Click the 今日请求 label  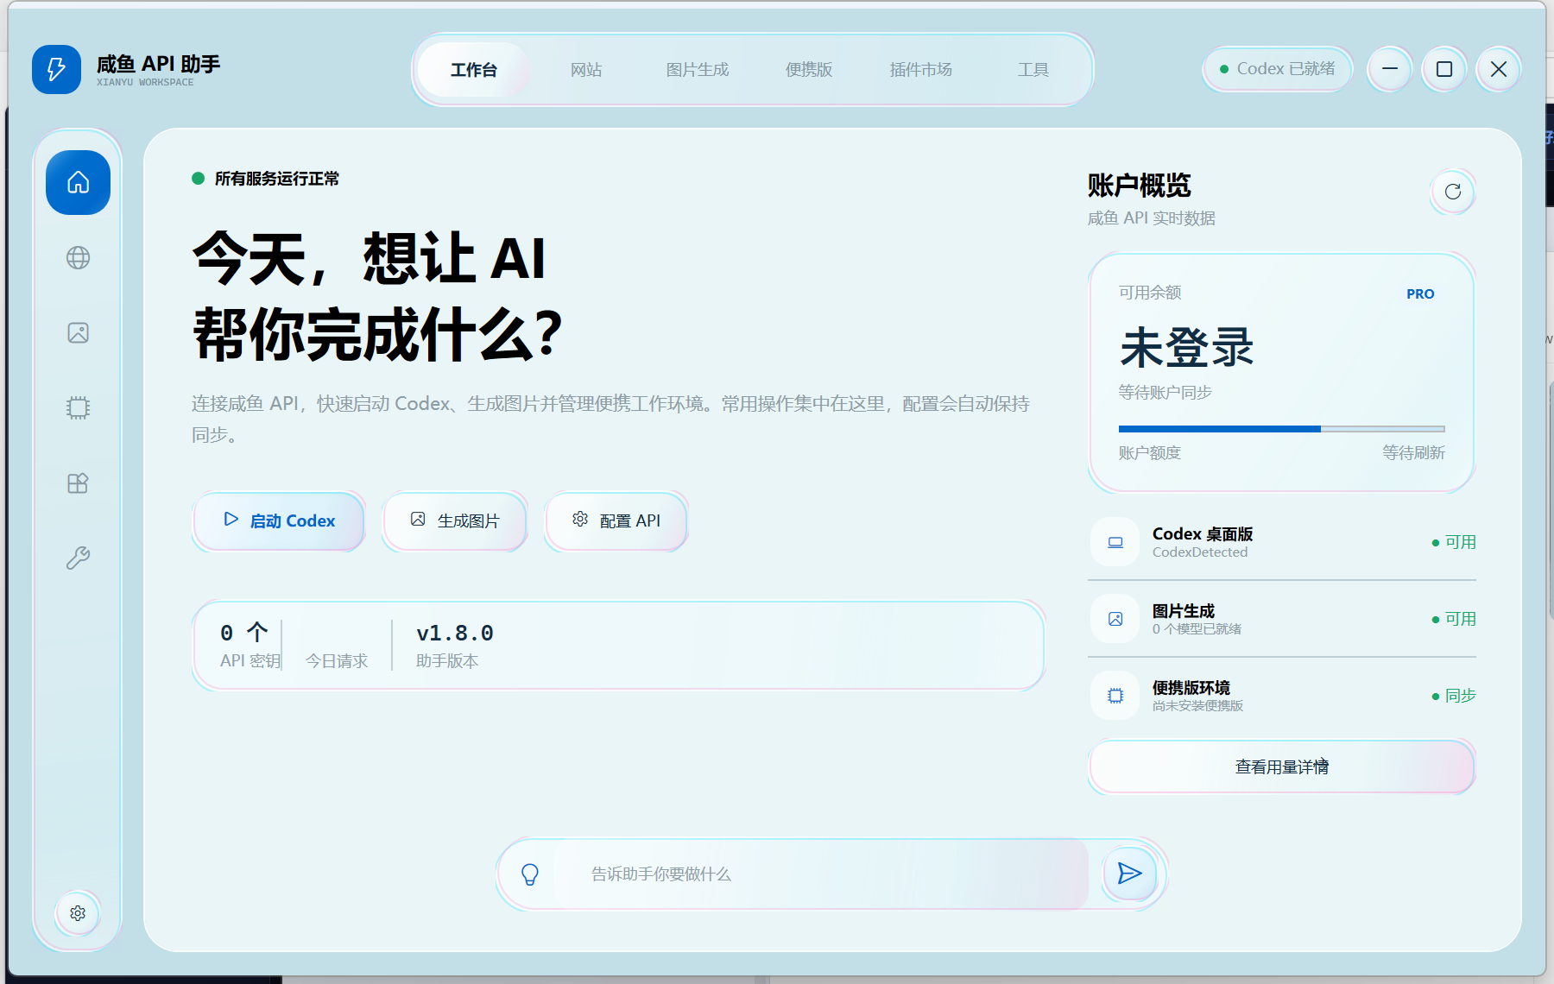(337, 661)
